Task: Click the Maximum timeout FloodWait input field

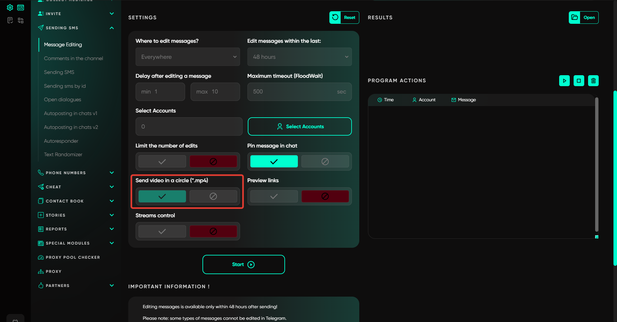Action: 292,92
